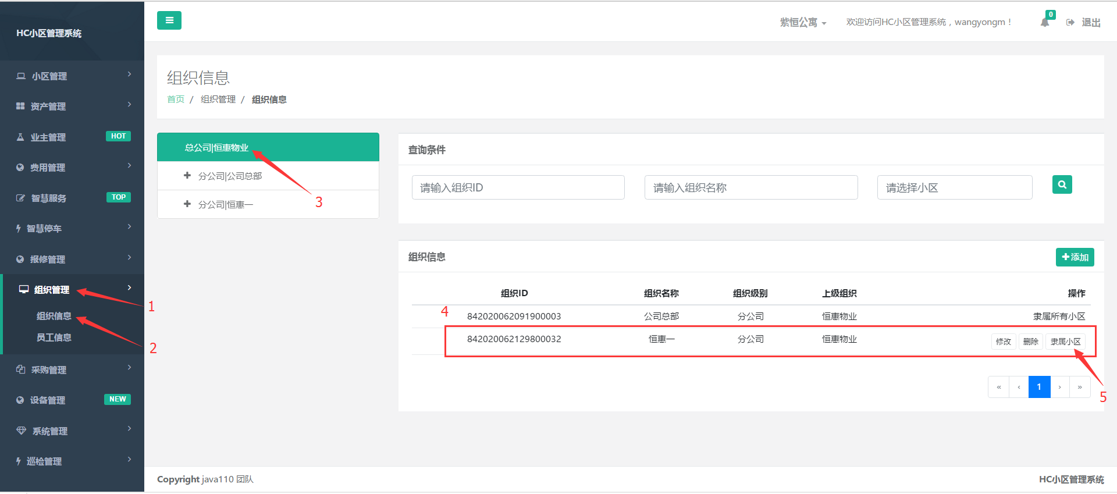Select 员工信息 submenu item
The image size is (1117, 494).
coord(54,337)
